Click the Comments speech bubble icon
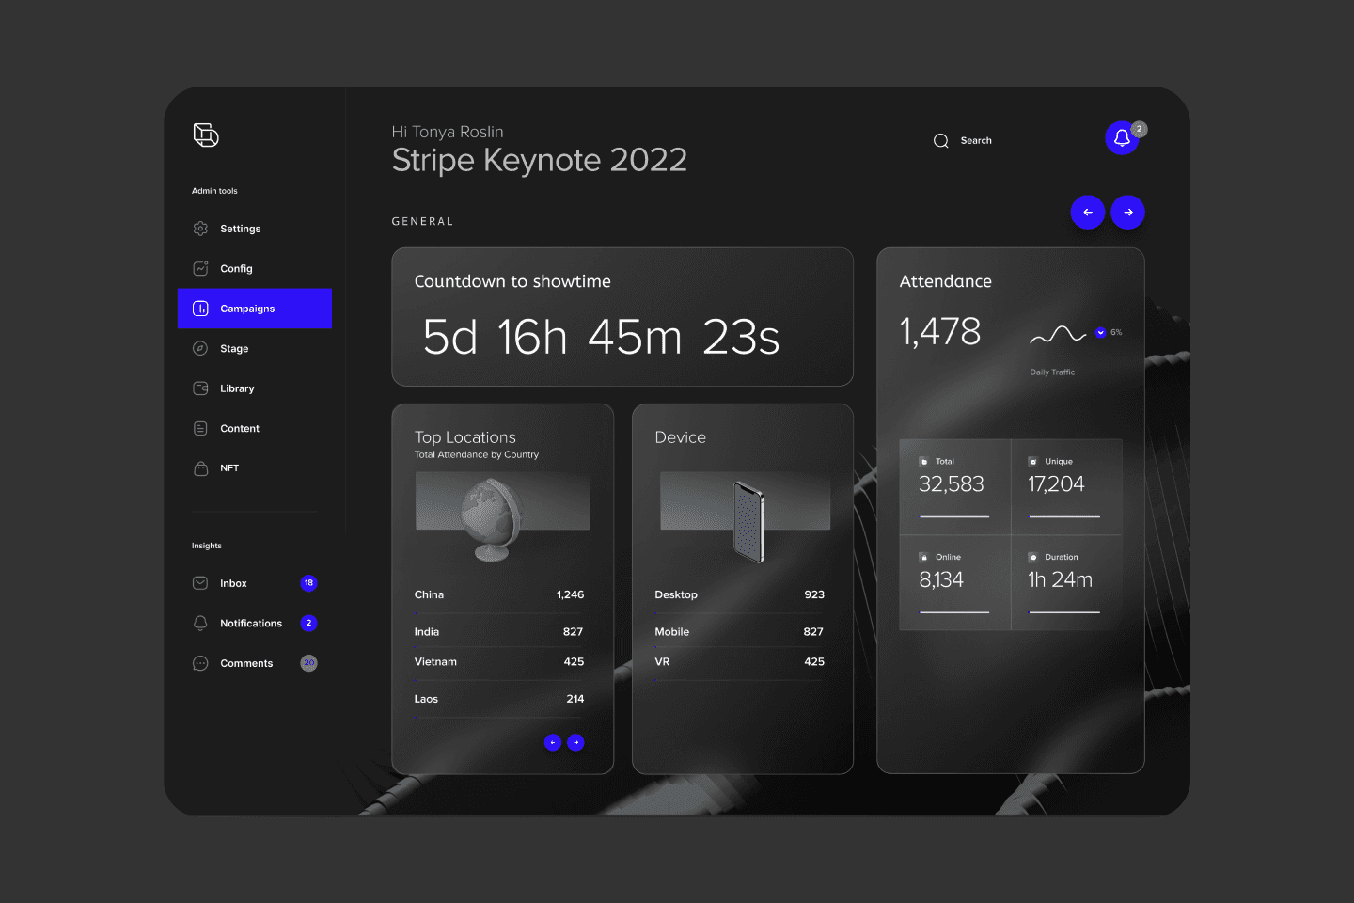1354x903 pixels. click(200, 663)
